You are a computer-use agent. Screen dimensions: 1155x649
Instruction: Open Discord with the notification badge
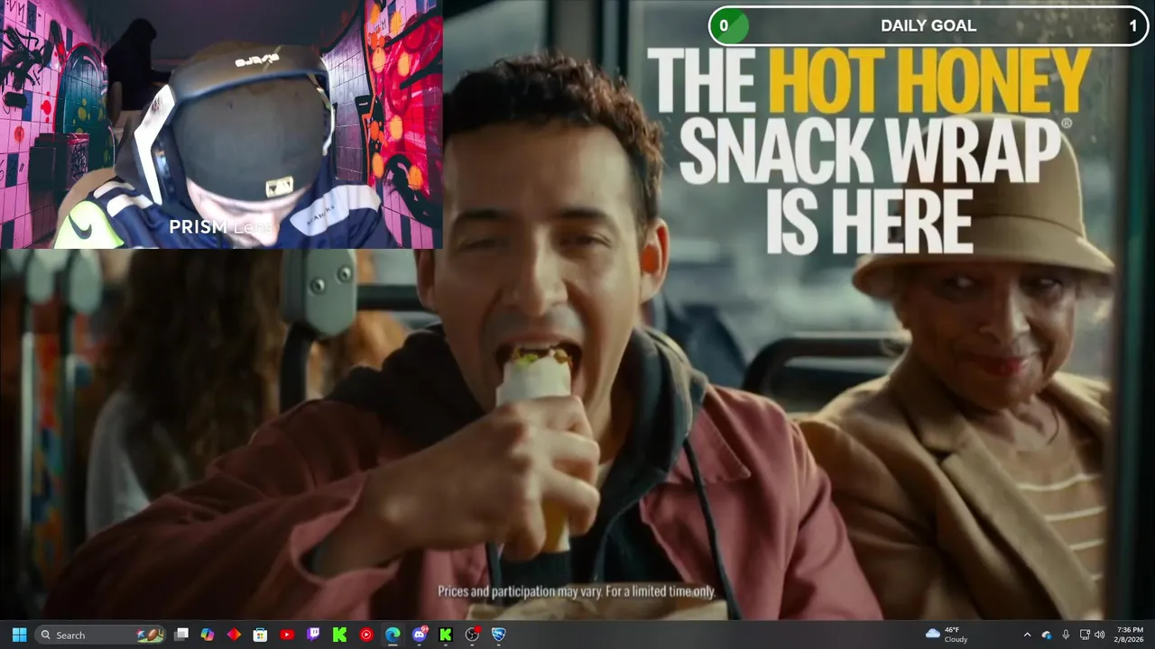(420, 635)
